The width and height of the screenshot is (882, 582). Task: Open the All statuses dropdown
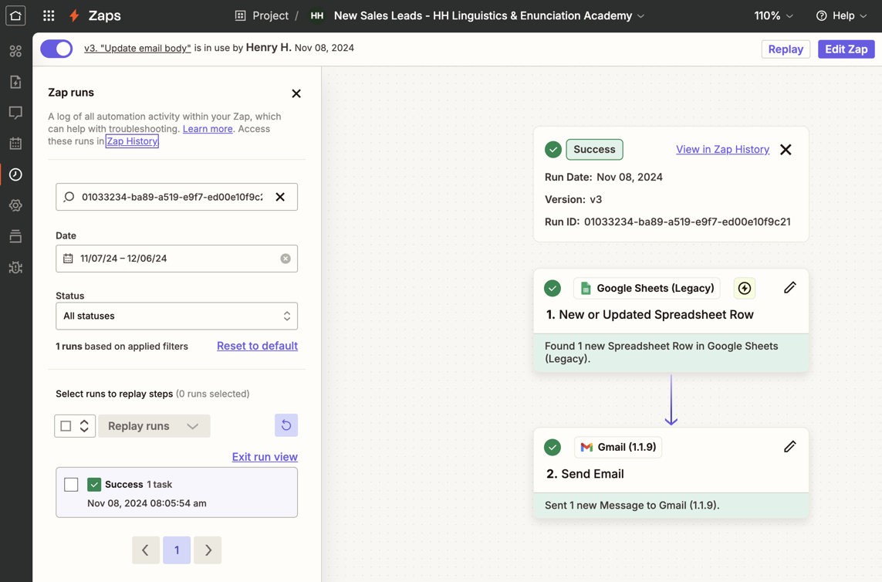click(177, 316)
